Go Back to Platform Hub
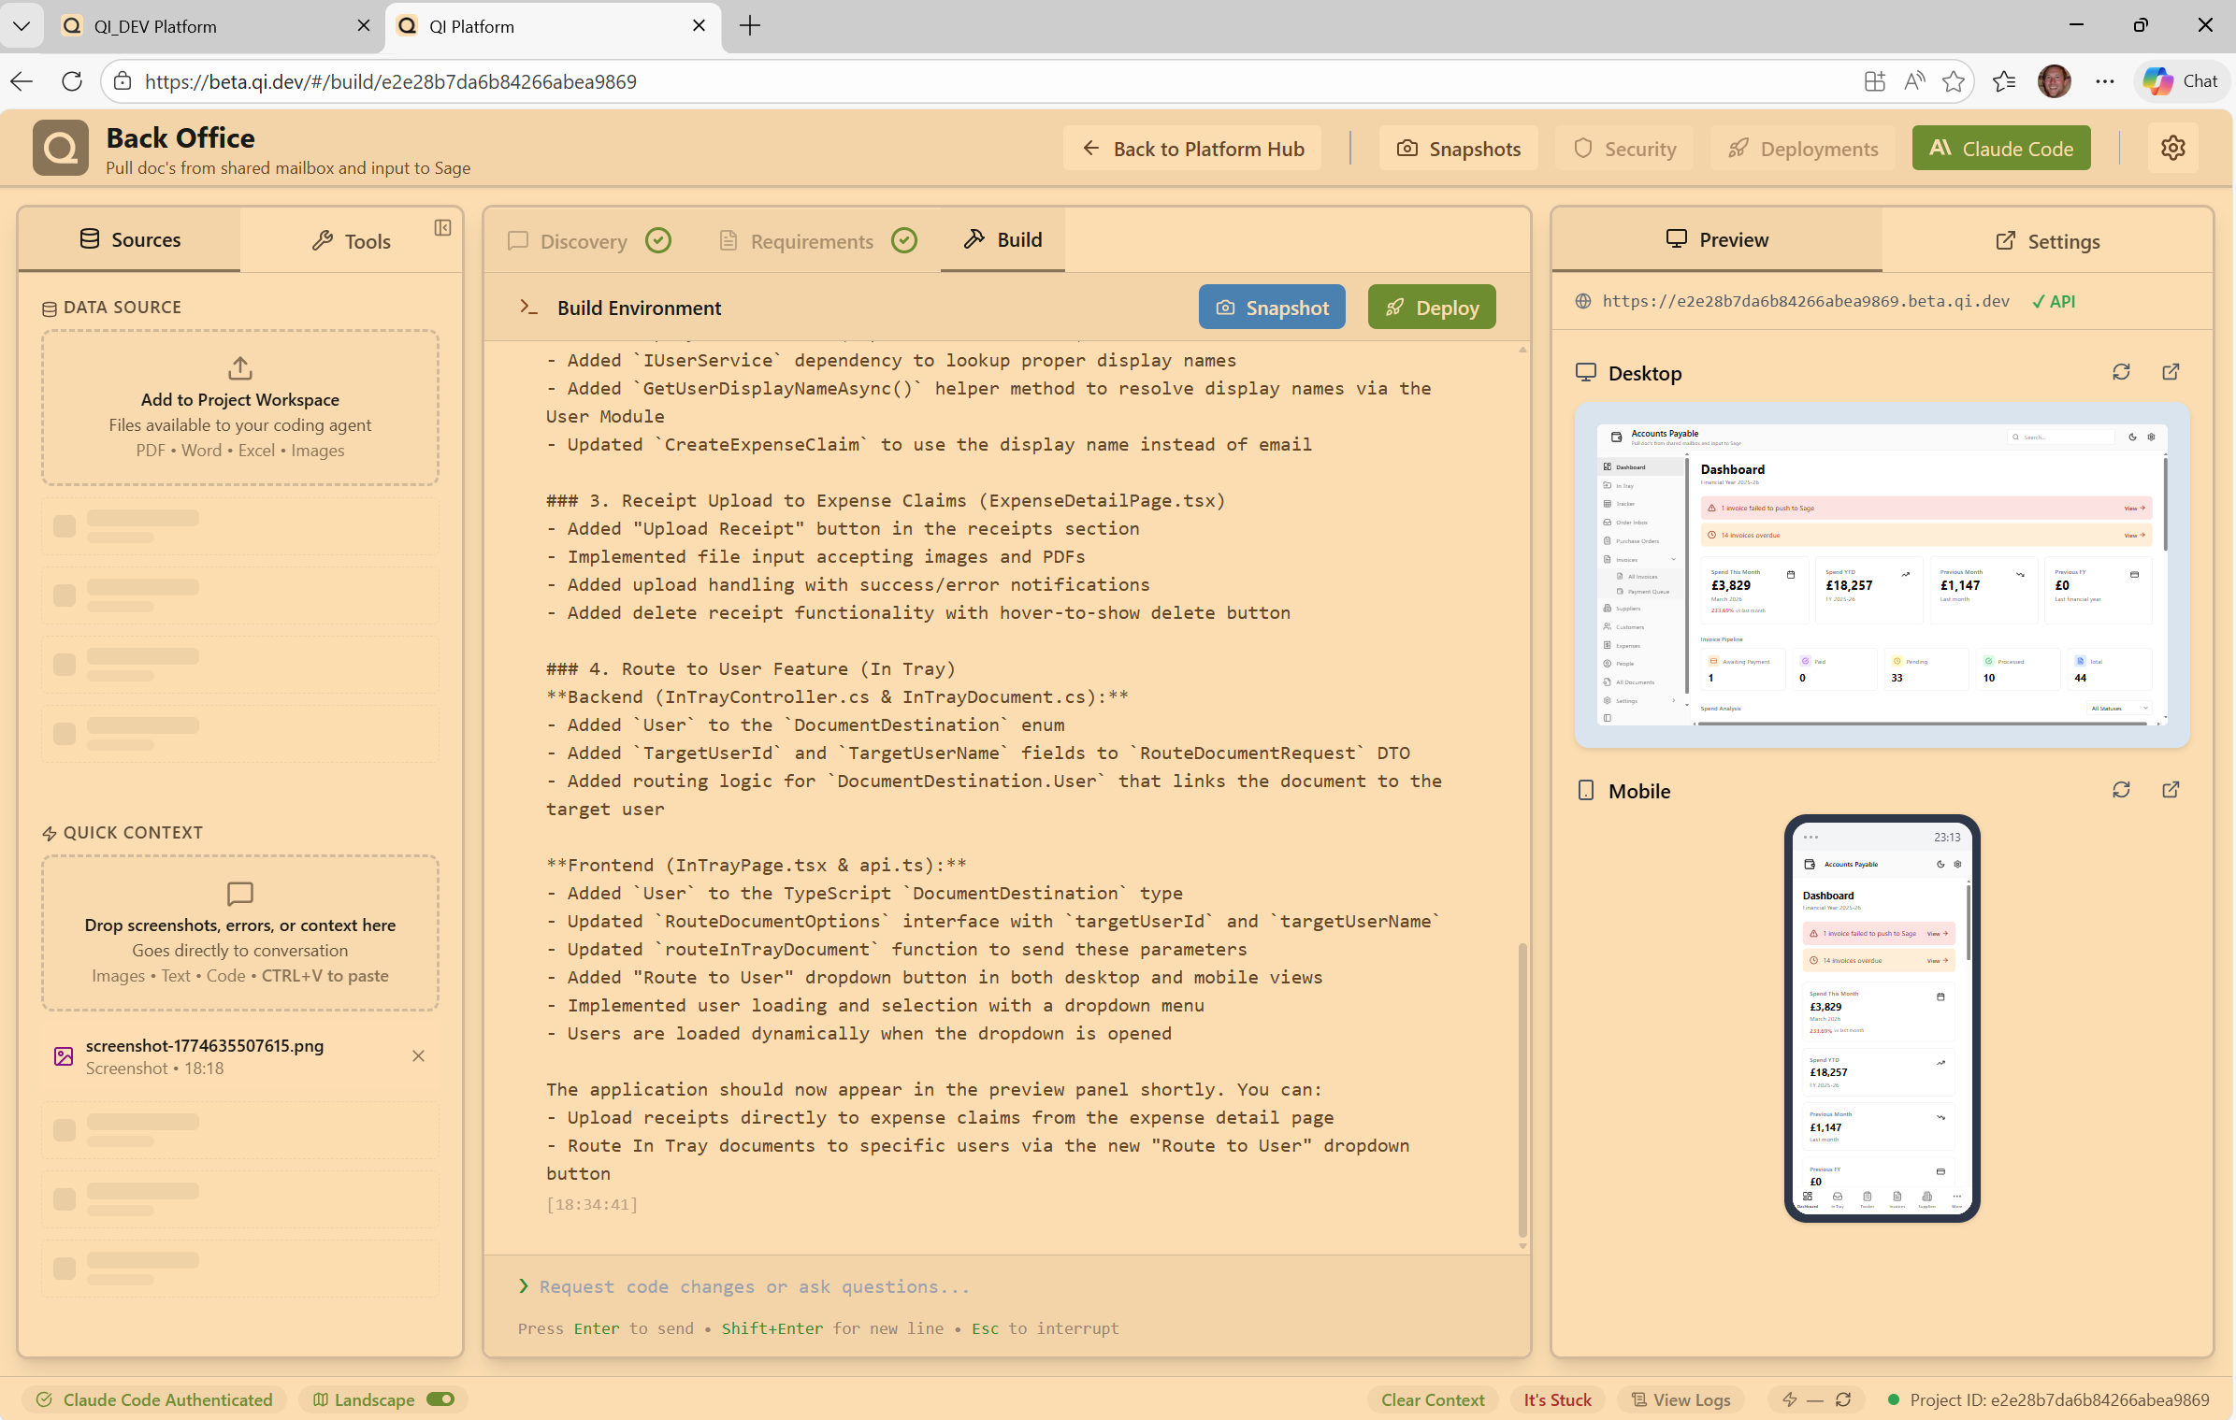 tap(1192, 148)
